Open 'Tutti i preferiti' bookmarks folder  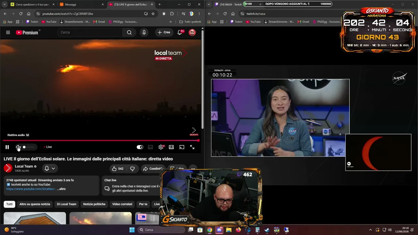[x=190, y=22]
